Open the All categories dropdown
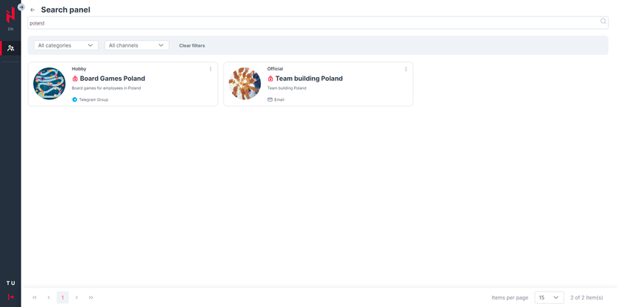The height and width of the screenshot is (307, 618). pyautogui.click(x=66, y=45)
